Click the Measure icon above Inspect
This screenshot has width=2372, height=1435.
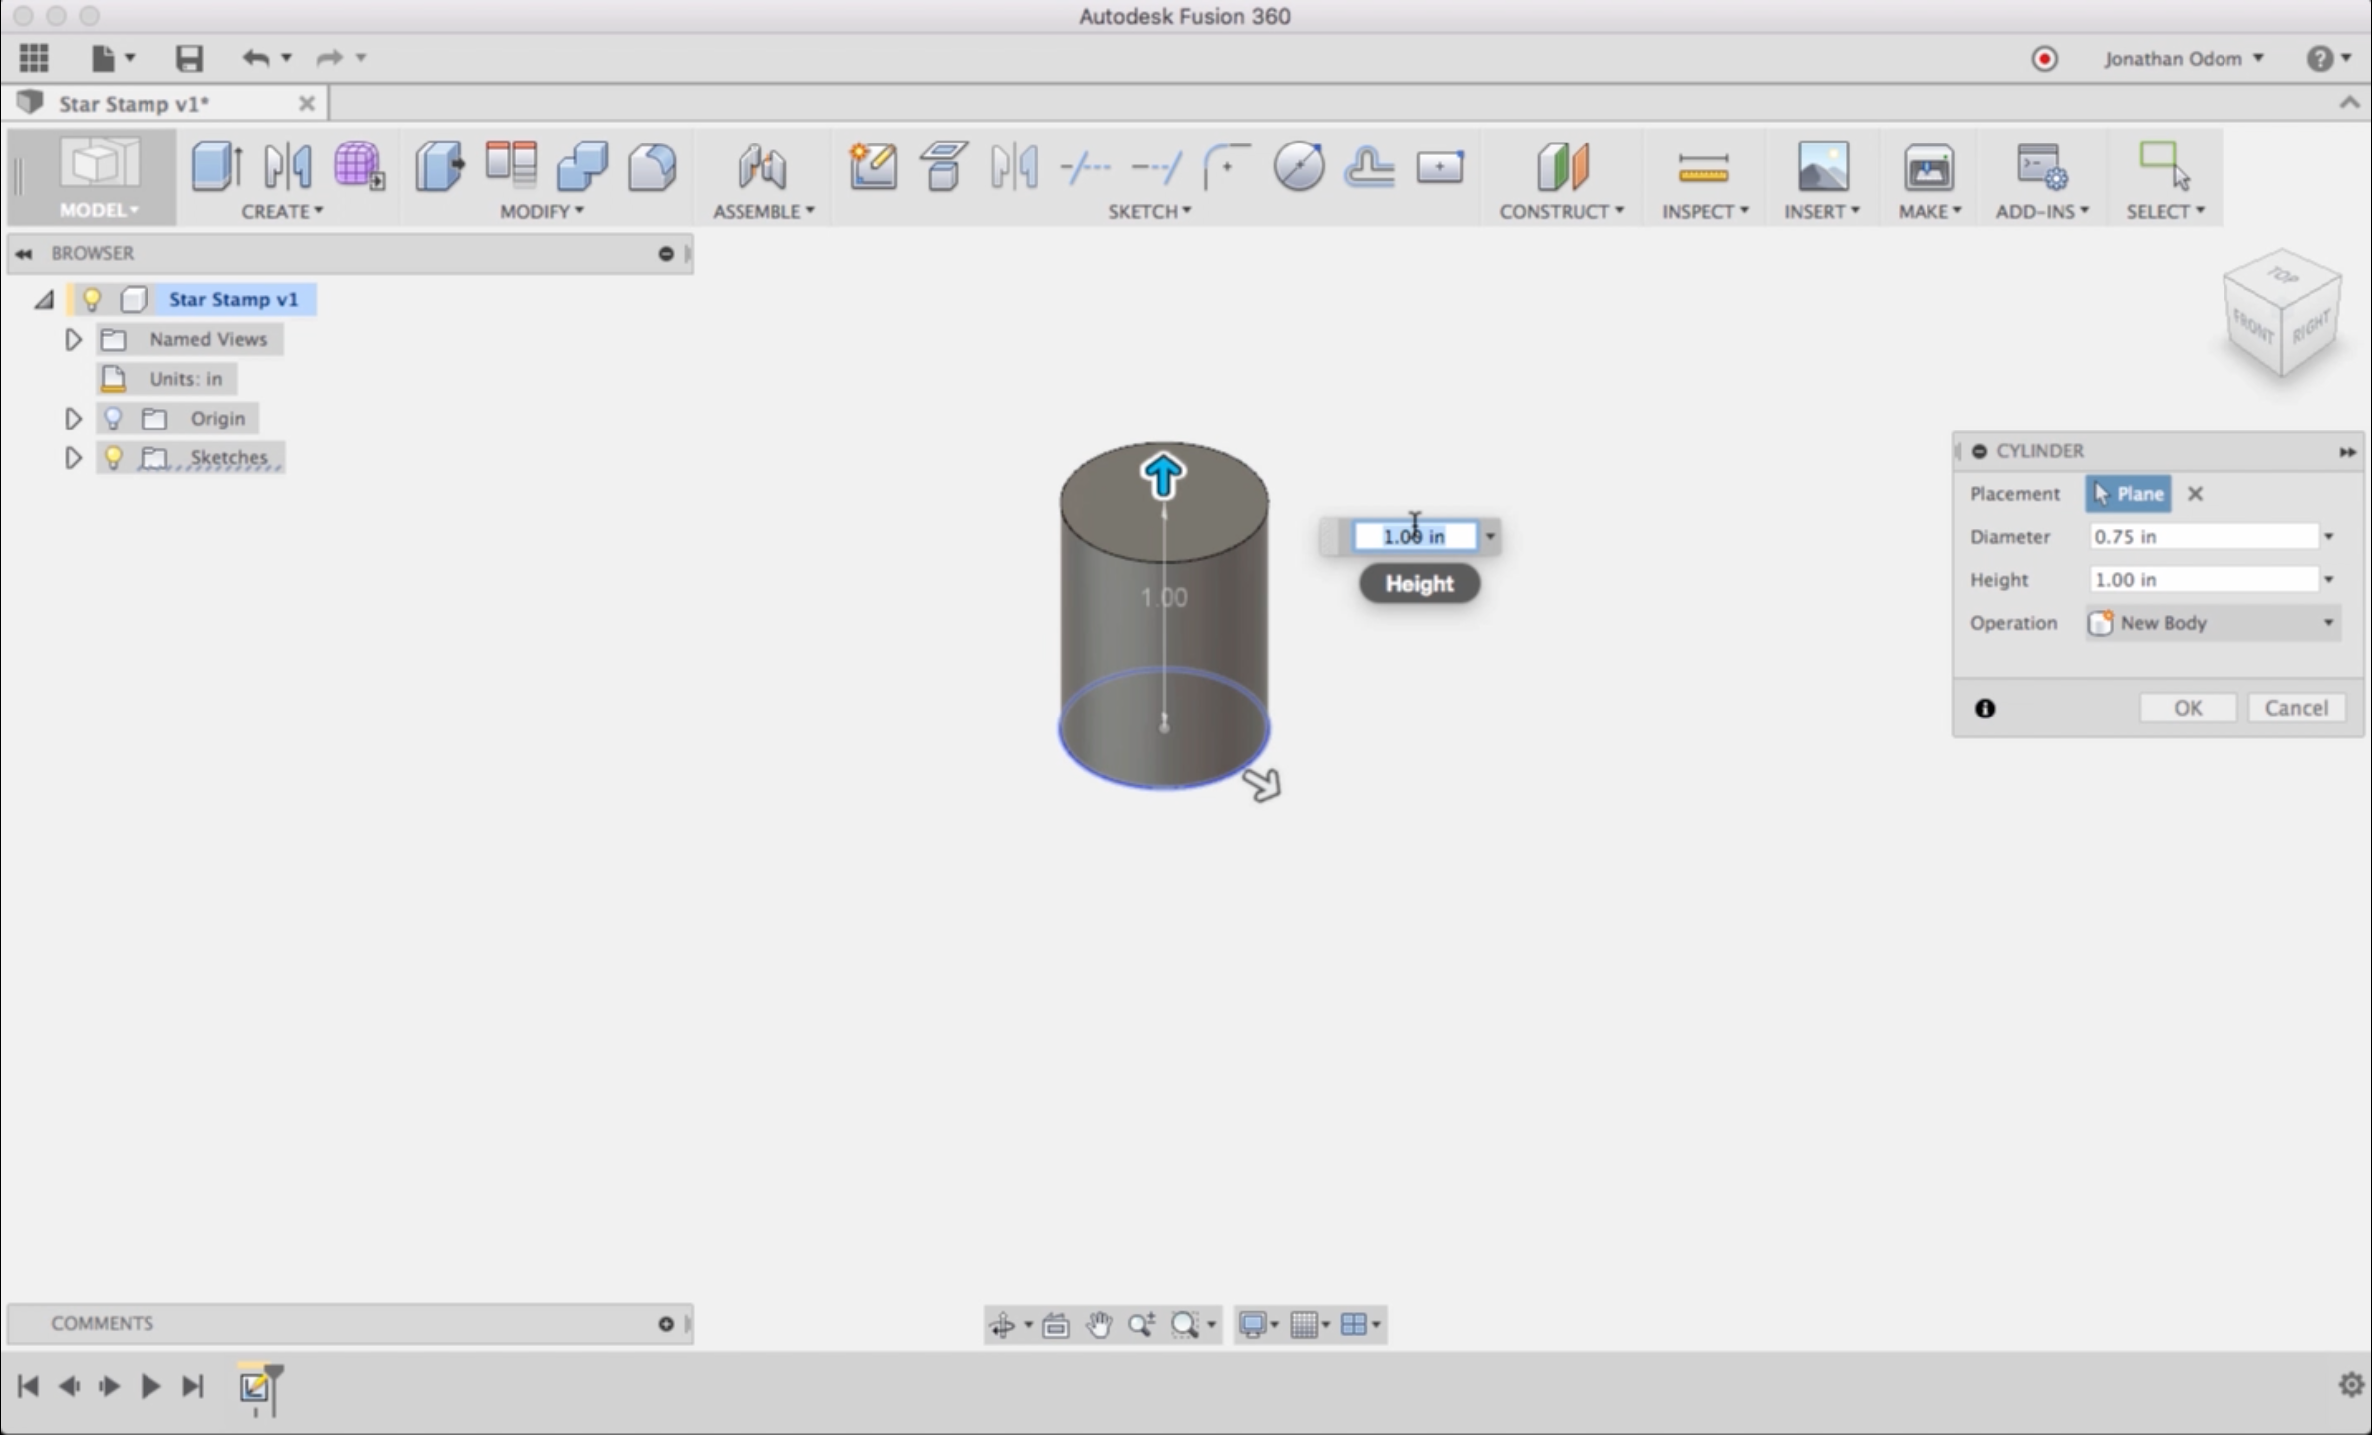[1703, 166]
